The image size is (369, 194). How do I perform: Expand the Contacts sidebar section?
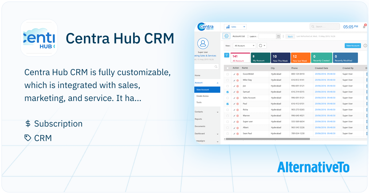click(218, 112)
